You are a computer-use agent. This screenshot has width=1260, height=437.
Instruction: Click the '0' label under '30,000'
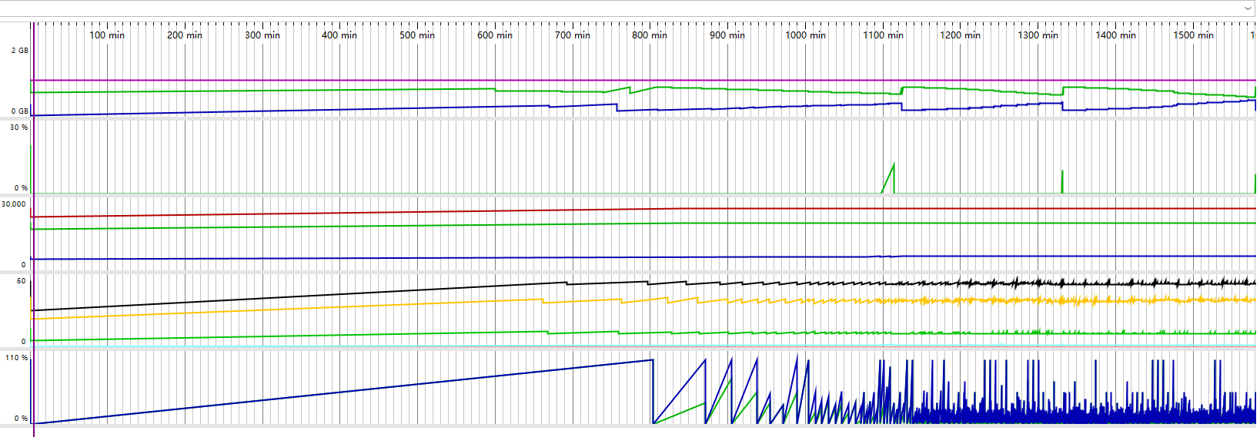click(23, 265)
